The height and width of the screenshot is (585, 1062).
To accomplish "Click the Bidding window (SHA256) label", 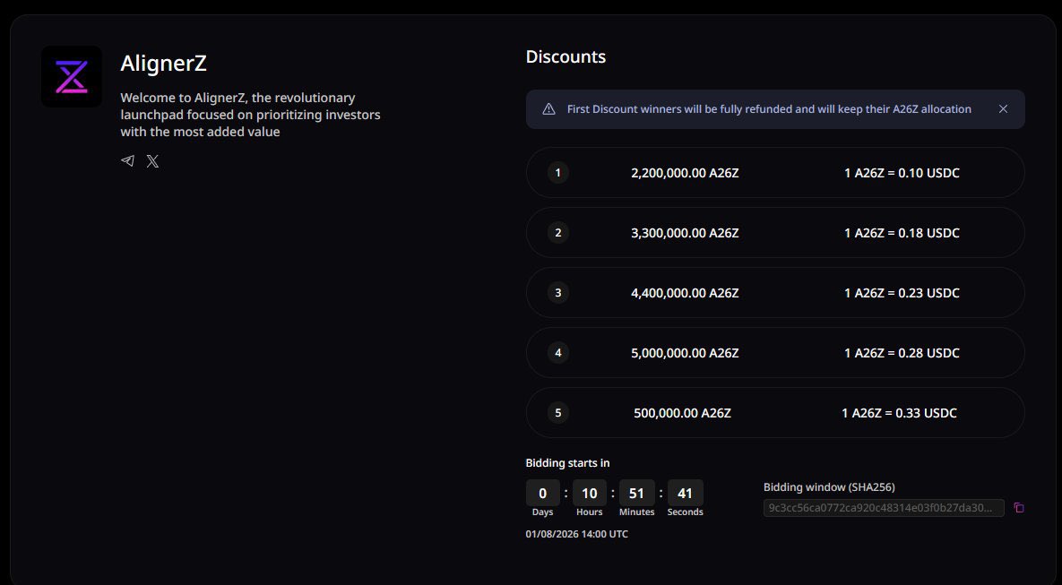I will (x=829, y=487).
